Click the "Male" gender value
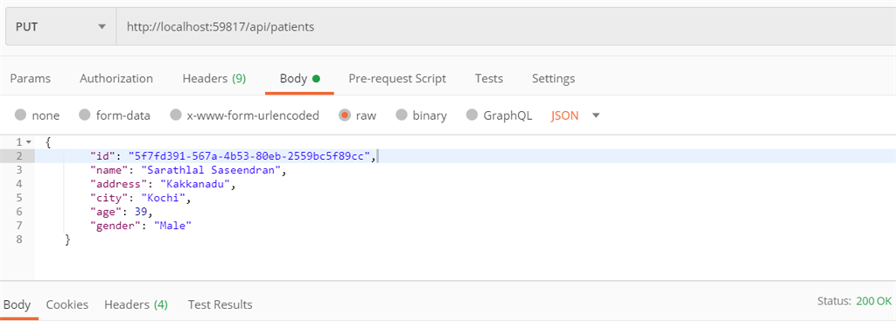Image resolution: width=896 pixels, height=328 pixels. (172, 226)
